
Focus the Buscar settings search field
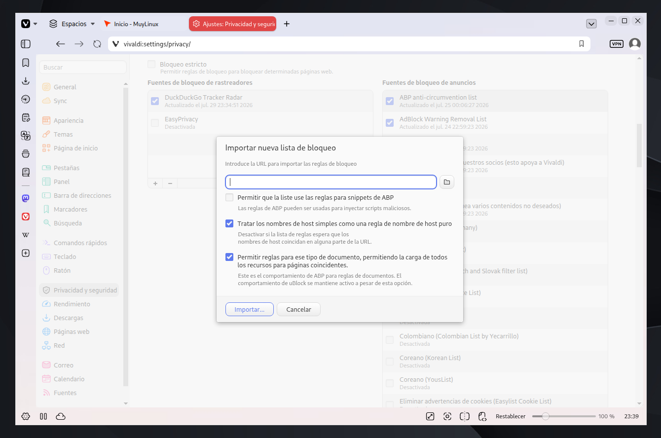(83, 67)
